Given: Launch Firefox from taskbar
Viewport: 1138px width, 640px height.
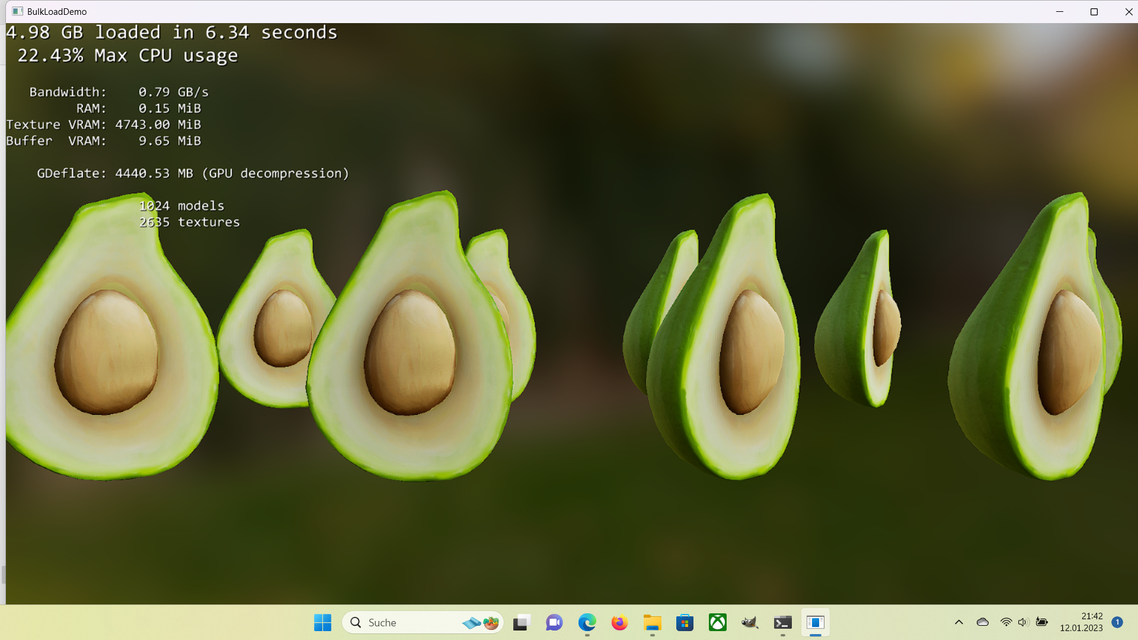Looking at the screenshot, I should click(619, 622).
